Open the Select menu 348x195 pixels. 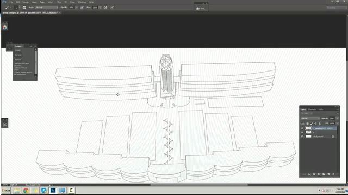51,2
